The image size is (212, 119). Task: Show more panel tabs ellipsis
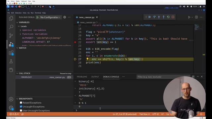pos(124,77)
